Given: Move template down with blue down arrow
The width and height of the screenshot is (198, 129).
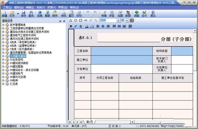Looking at the screenshot, I should coord(64,21).
